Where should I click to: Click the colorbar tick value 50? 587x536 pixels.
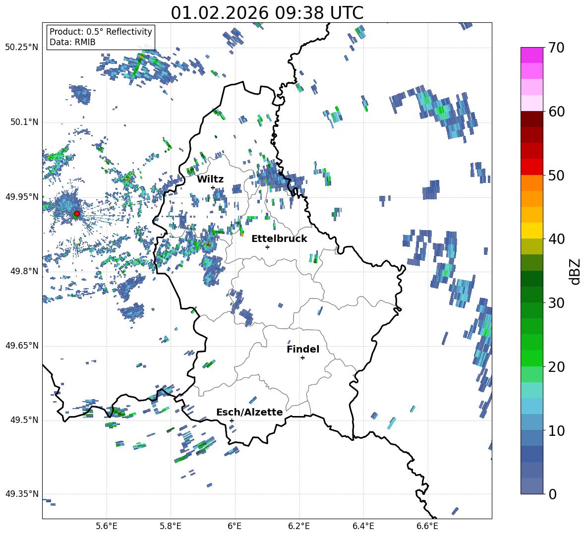(x=556, y=175)
